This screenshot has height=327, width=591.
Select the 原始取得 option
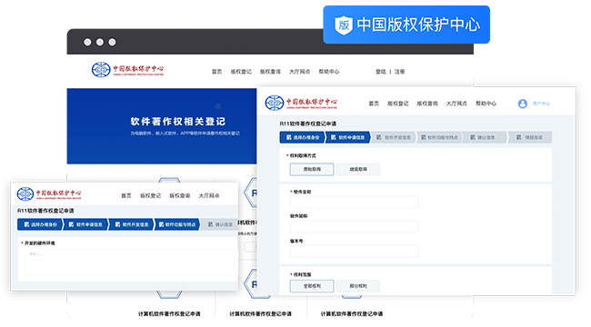click(x=312, y=169)
